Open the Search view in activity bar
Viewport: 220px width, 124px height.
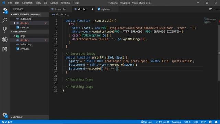point(4,20)
